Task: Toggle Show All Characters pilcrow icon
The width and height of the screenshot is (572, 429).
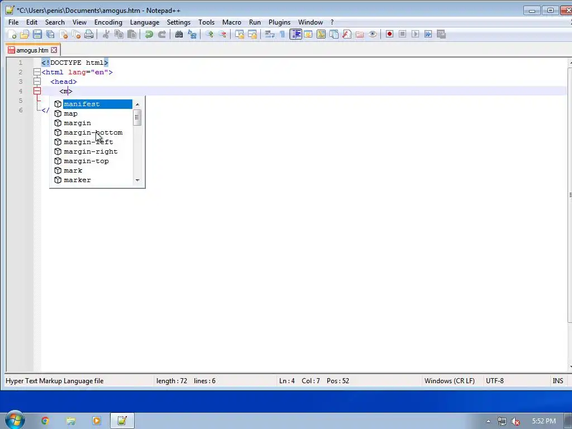Action: click(282, 34)
